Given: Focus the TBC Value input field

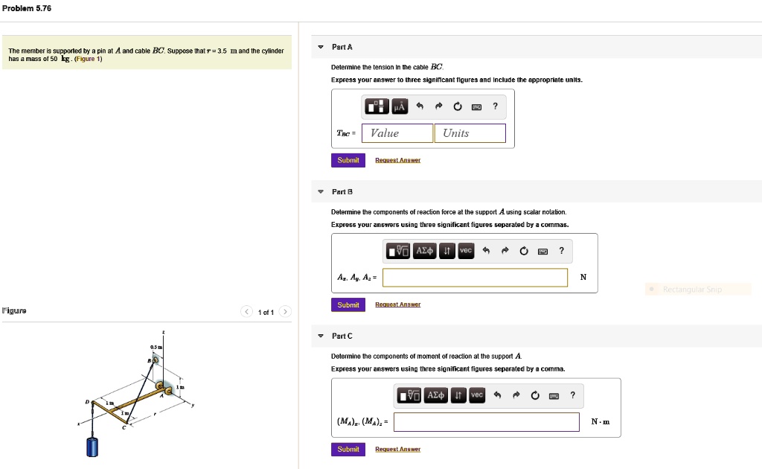Looking at the screenshot, I should point(397,133).
